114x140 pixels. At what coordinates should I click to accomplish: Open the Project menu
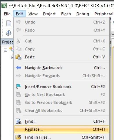49,14
